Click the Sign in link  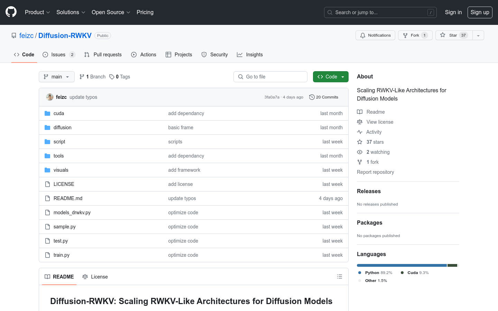[453, 12]
